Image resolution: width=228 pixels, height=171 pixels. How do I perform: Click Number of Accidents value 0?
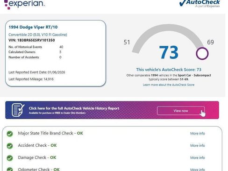(60, 57)
